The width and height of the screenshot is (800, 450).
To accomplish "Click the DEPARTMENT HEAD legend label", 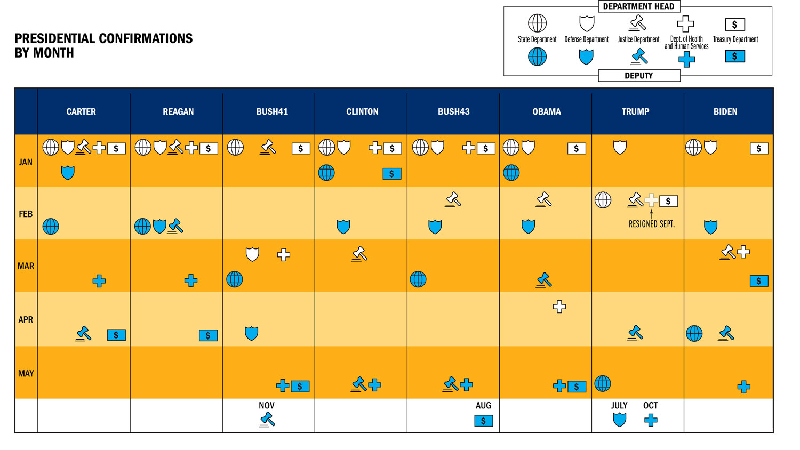I will (638, 6).
